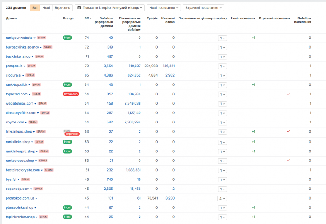
Task: Switch to the 'Втрачено' filter tab
Action: coord(62,8)
